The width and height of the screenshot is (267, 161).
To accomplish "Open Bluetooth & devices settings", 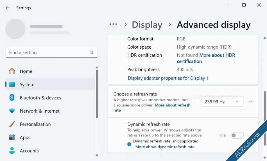I will click(50, 98).
